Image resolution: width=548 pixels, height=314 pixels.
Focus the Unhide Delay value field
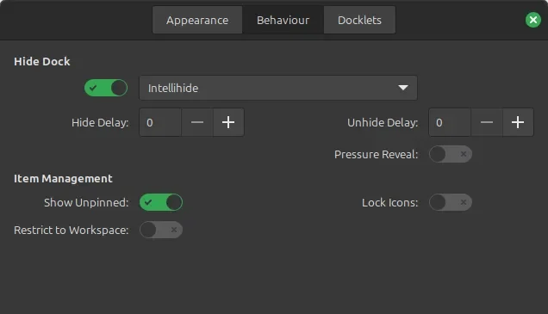(x=450, y=122)
